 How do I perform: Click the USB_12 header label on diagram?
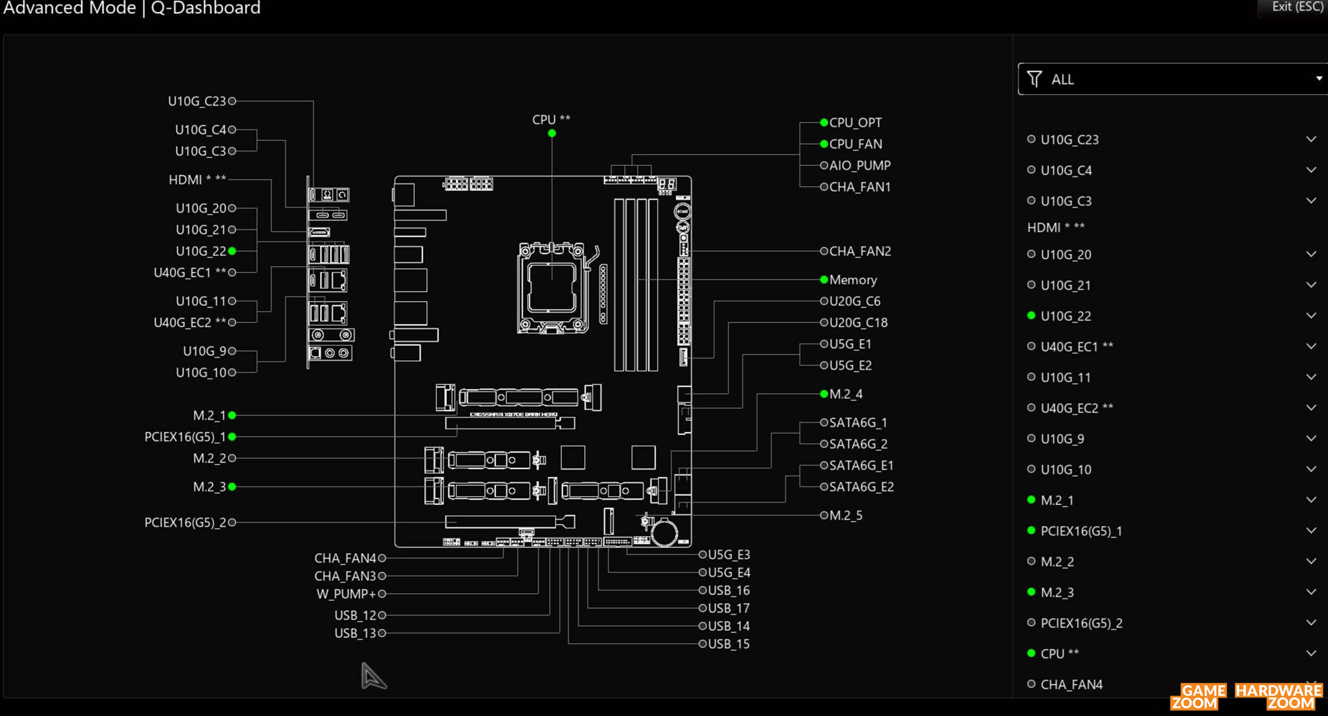tap(355, 616)
